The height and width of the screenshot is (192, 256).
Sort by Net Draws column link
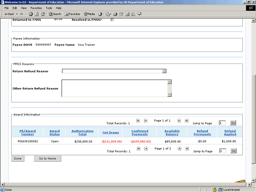tap(110, 132)
